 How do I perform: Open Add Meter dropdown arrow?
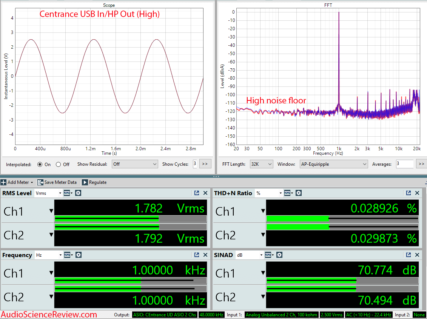pos(32,182)
